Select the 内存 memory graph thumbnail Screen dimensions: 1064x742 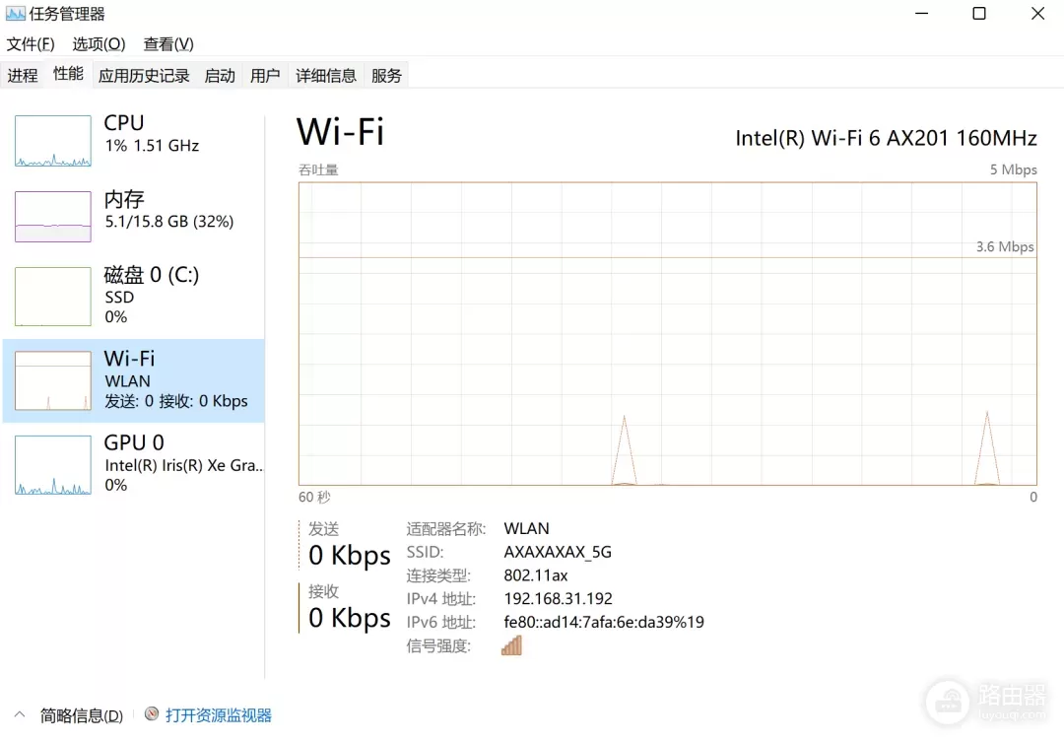[x=53, y=216]
